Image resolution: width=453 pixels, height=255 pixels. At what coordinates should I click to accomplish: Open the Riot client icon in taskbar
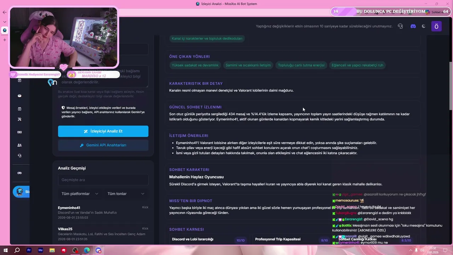click(64, 250)
